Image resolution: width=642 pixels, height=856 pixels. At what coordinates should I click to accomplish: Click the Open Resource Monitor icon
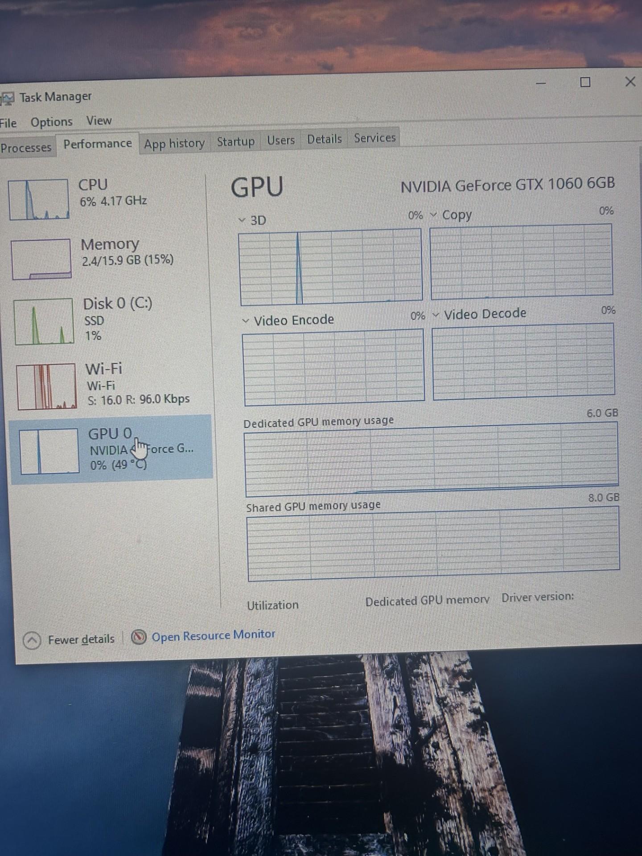pos(139,637)
